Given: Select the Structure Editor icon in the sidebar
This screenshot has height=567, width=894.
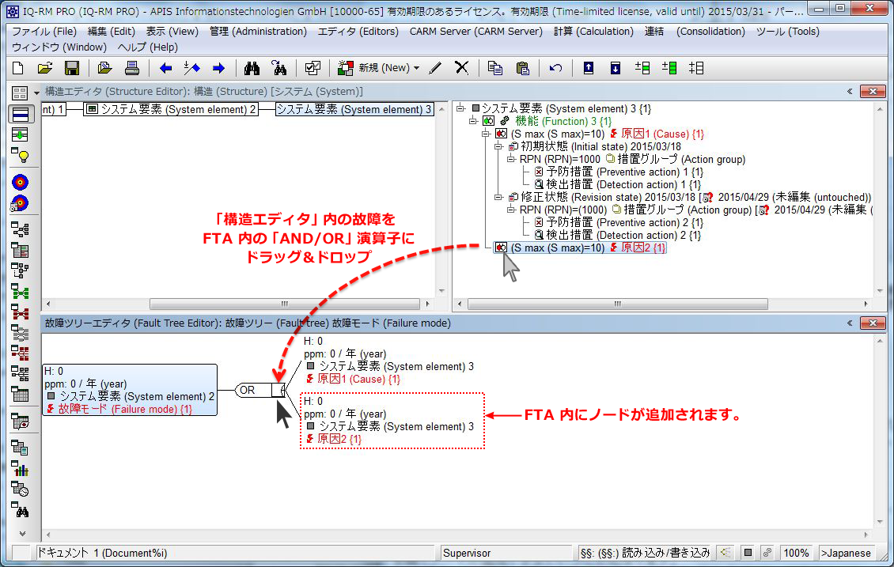Looking at the screenshot, I should coord(20,114).
